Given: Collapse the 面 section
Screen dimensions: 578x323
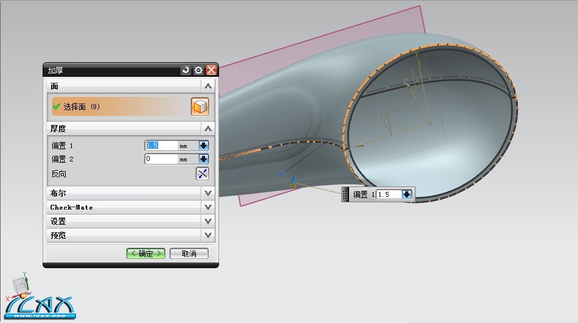Looking at the screenshot, I should pyautogui.click(x=208, y=86).
